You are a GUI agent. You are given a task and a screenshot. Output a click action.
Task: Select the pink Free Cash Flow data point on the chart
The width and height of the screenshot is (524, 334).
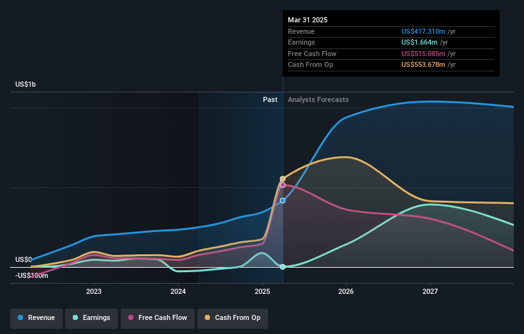[x=283, y=185]
